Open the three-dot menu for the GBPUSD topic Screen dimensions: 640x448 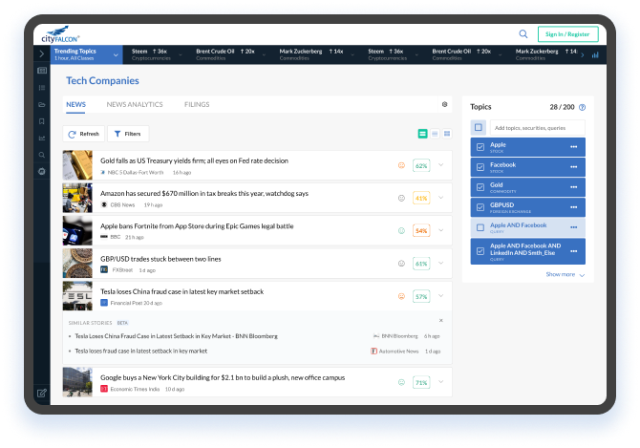point(573,207)
